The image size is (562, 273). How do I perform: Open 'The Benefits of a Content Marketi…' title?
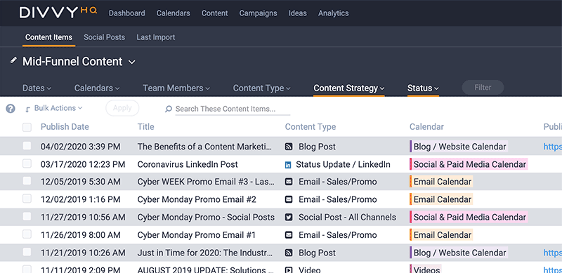205,147
